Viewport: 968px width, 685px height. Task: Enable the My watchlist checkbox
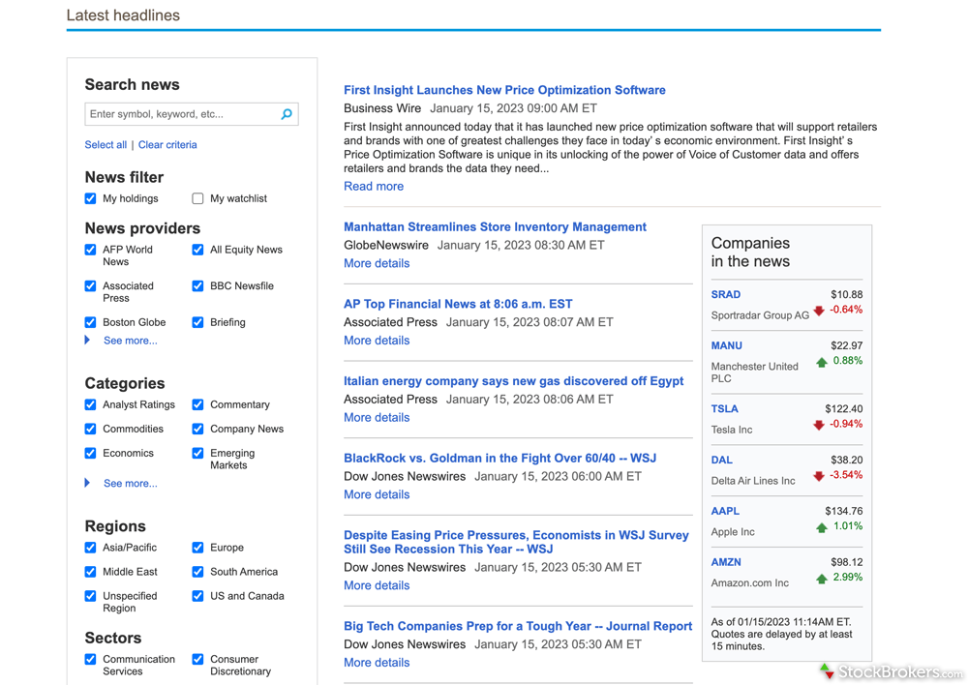[x=197, y=198]
